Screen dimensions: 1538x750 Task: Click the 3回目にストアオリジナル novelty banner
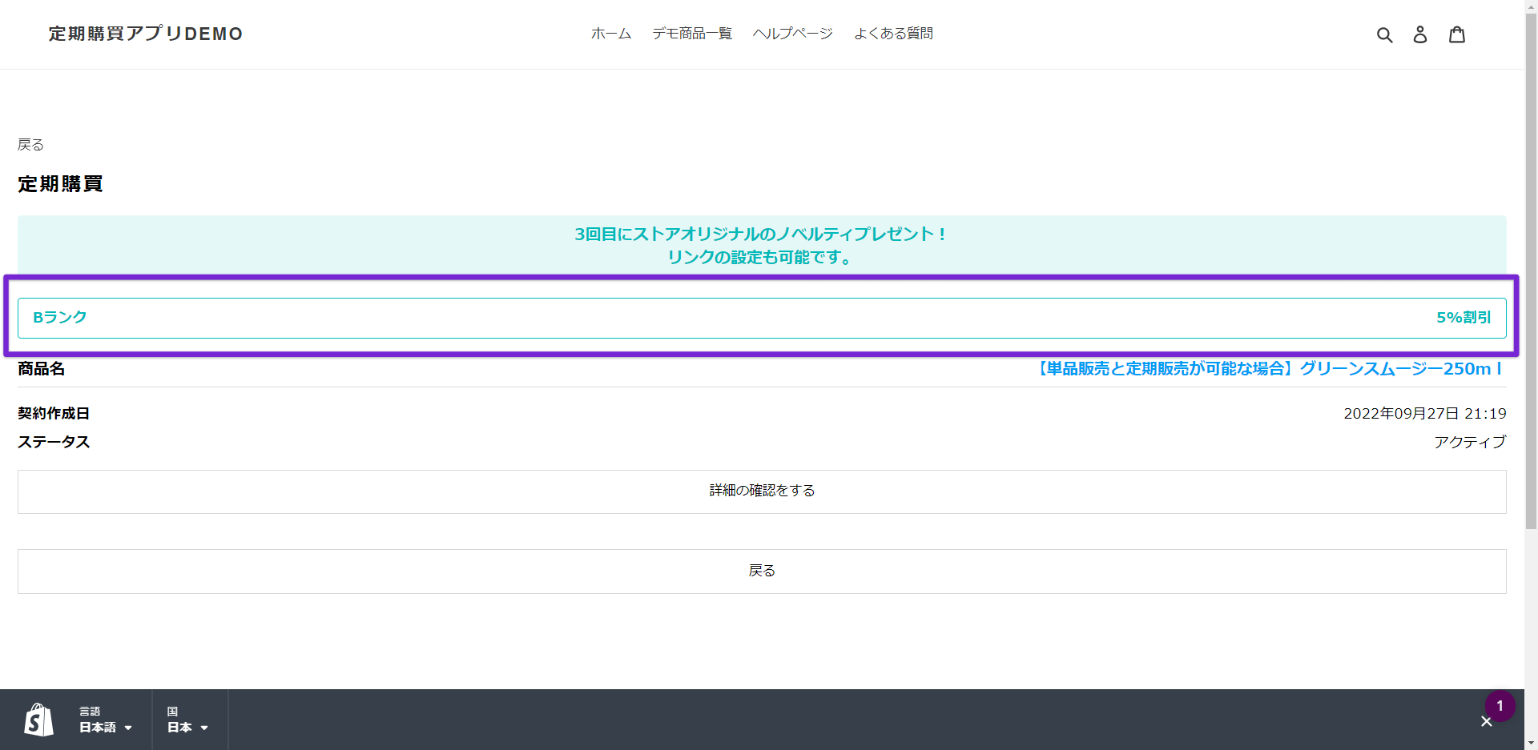click(761, 245)
